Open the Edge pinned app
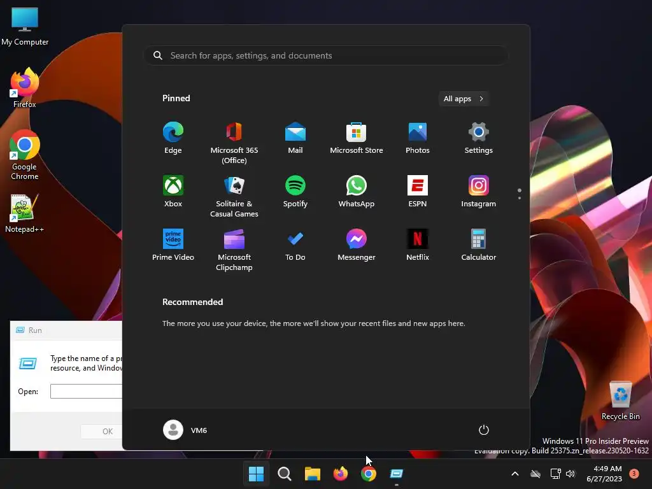The image size is (652, 489). click(x=173, y=138)
